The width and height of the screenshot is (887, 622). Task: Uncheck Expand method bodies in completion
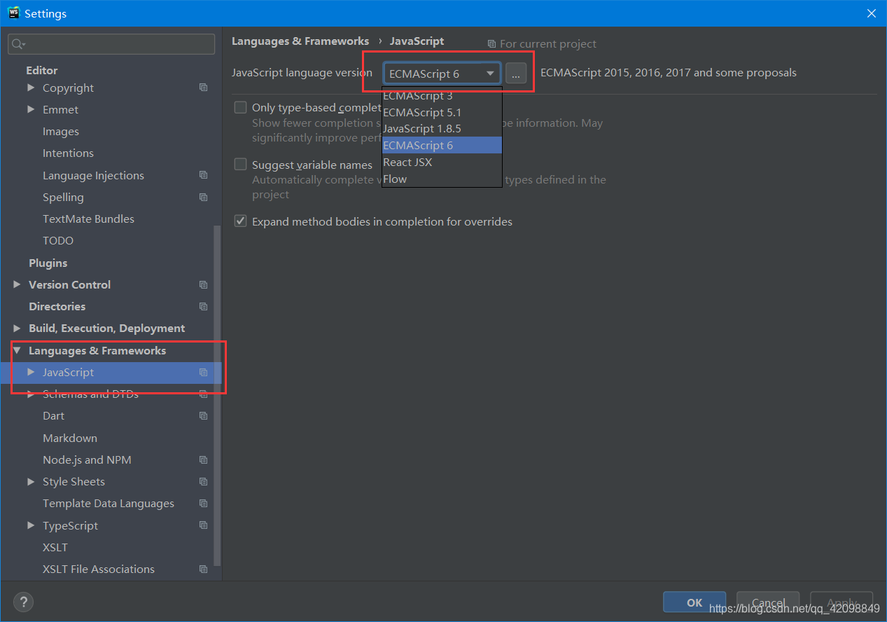click(x=240, y=221)
